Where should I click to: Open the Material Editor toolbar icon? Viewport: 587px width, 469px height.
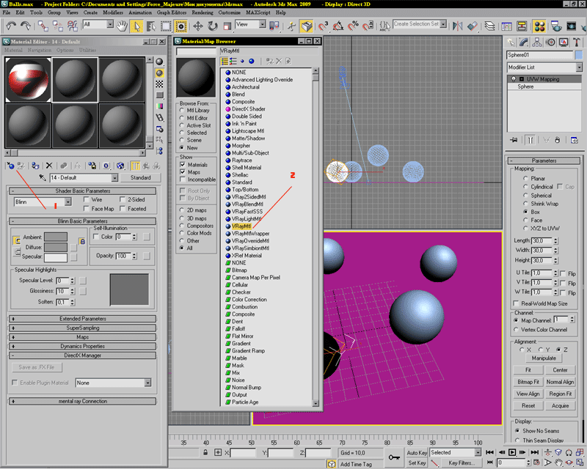coord(539,26)
